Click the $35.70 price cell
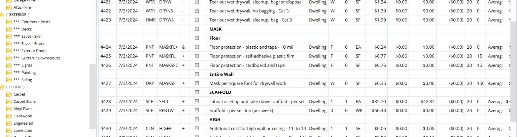 click(x=378, y=101)
